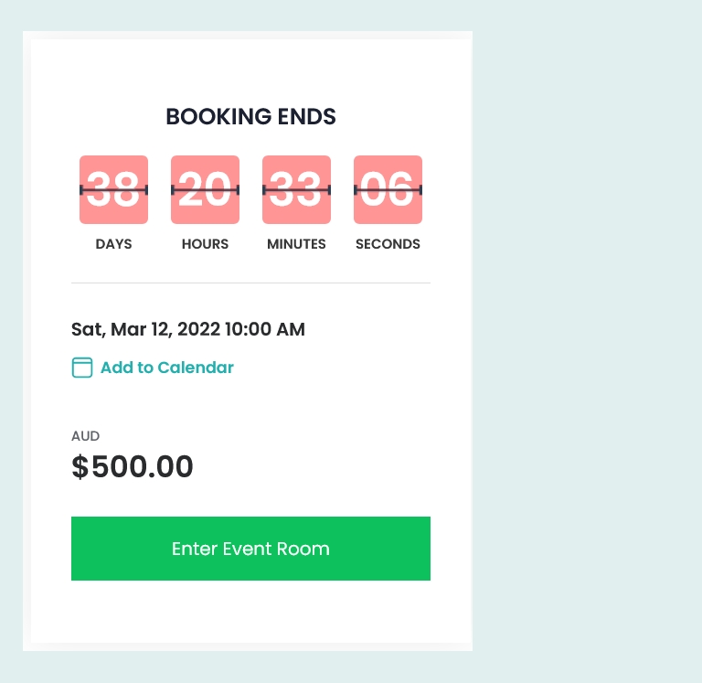The width and height of the screenshot is (702, 683).
Task: Select the event date Sat, Mar 12, 2022 text
Action: coord(145,330)
